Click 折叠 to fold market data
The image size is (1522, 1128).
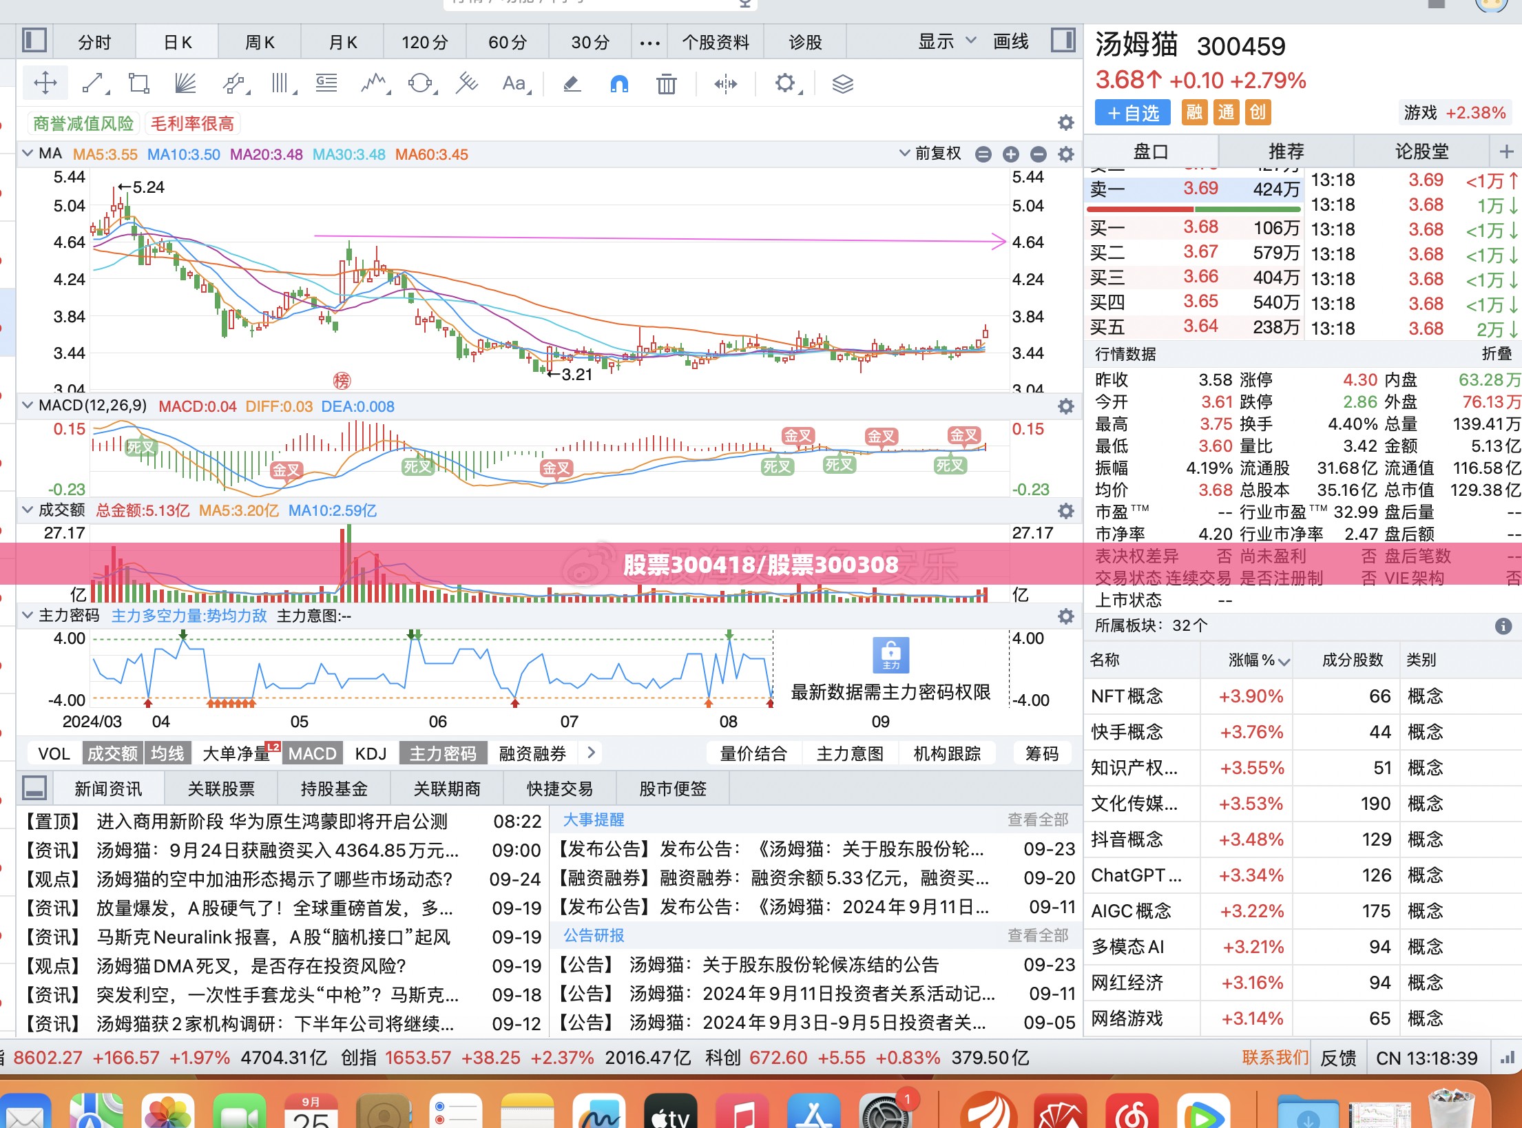point(1497,354)
